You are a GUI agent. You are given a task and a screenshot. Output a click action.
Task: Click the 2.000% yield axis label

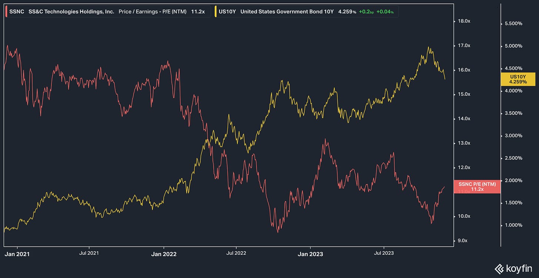point(514,180)
